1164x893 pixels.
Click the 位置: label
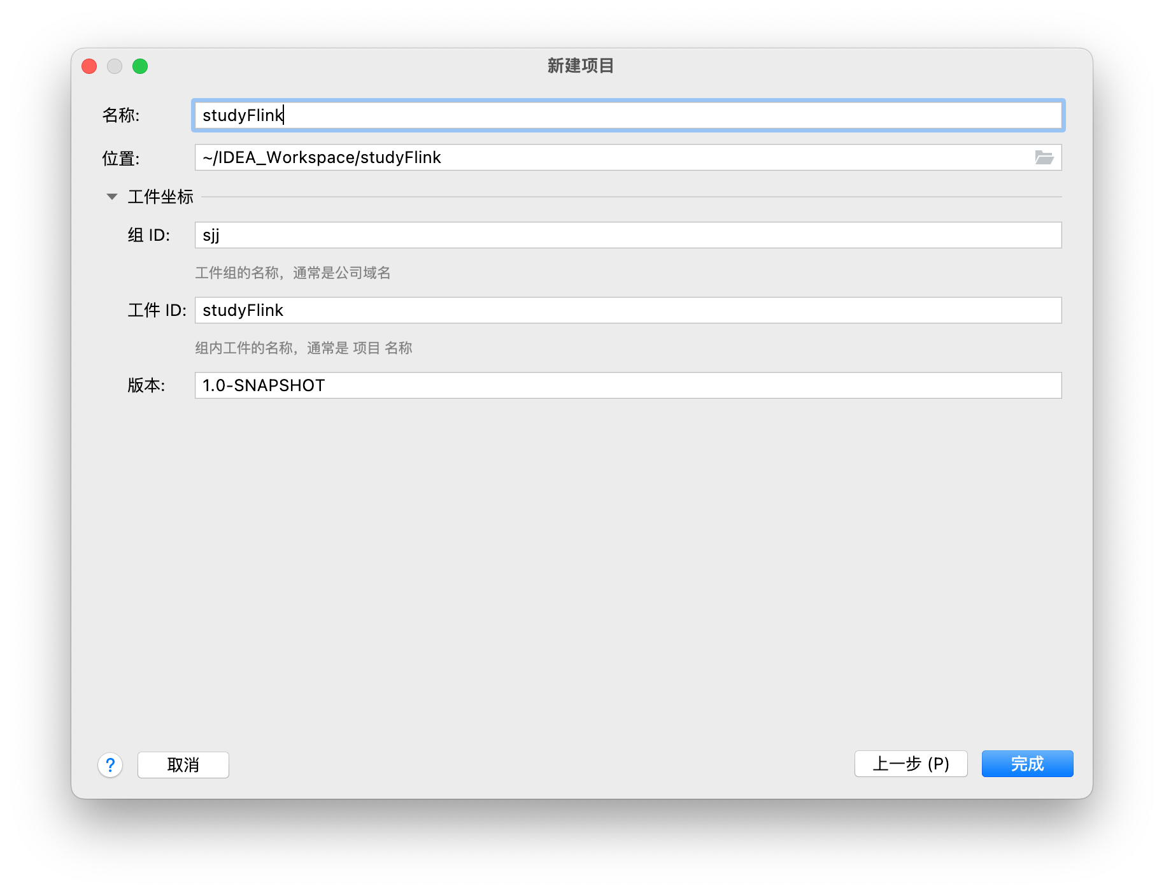pos(121,158)
